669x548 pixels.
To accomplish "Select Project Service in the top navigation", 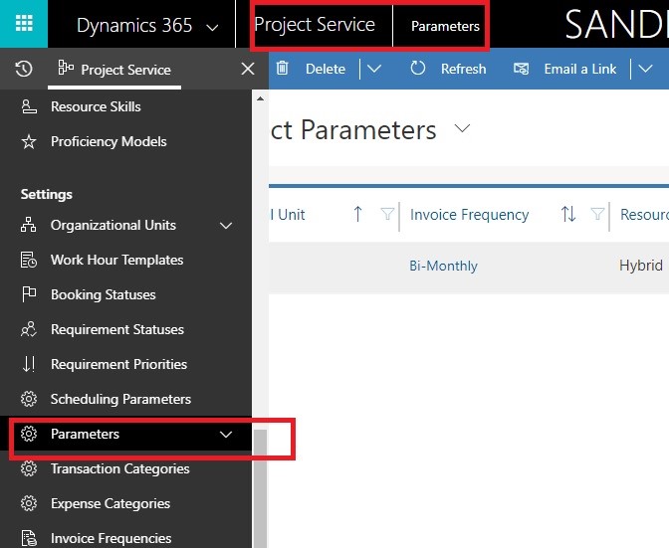I will point(315,25).
